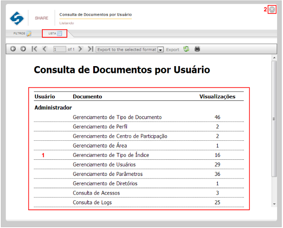Select Gerenciamento de Parâmetros row
Screen dimensions: 283x228
point(139,174)
